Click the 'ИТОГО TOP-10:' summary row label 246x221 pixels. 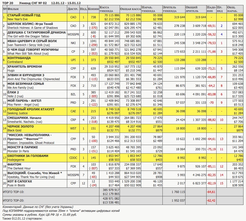coord(13,191)
